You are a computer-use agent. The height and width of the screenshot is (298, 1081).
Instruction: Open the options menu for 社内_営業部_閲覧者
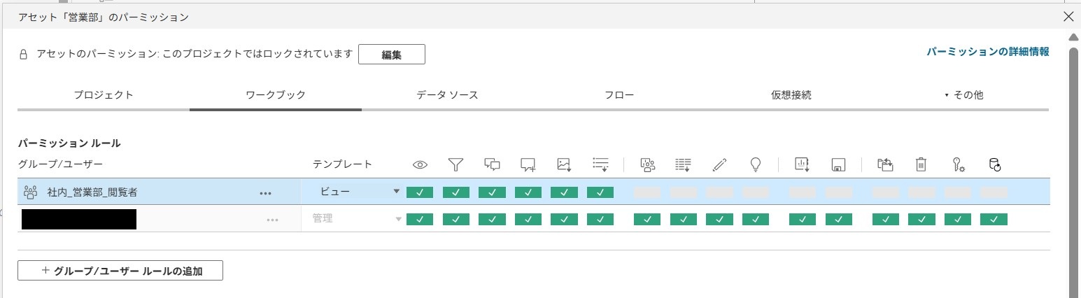coord(265,193)
